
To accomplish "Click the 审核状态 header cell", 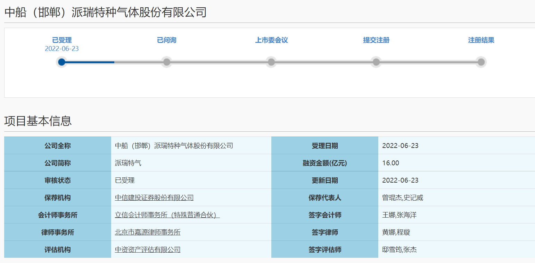I will [x=58, y=180].
